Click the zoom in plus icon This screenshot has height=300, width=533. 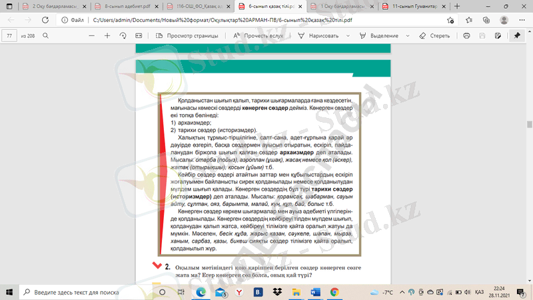coord(107,35)
